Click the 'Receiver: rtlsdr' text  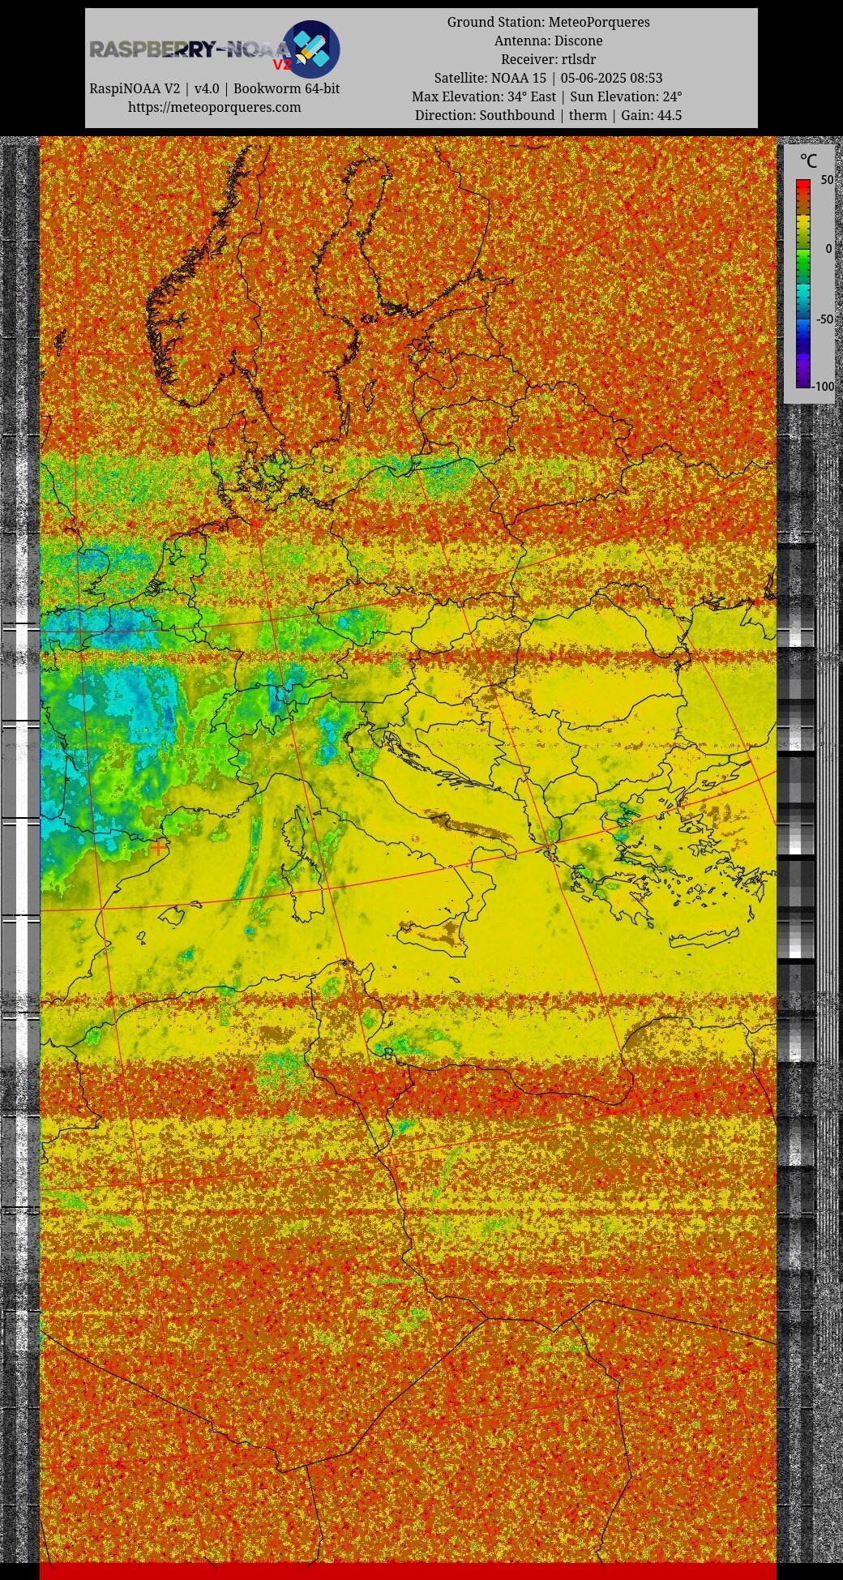tap(549, 59)
